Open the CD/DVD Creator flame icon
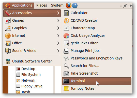 point(66,21)
